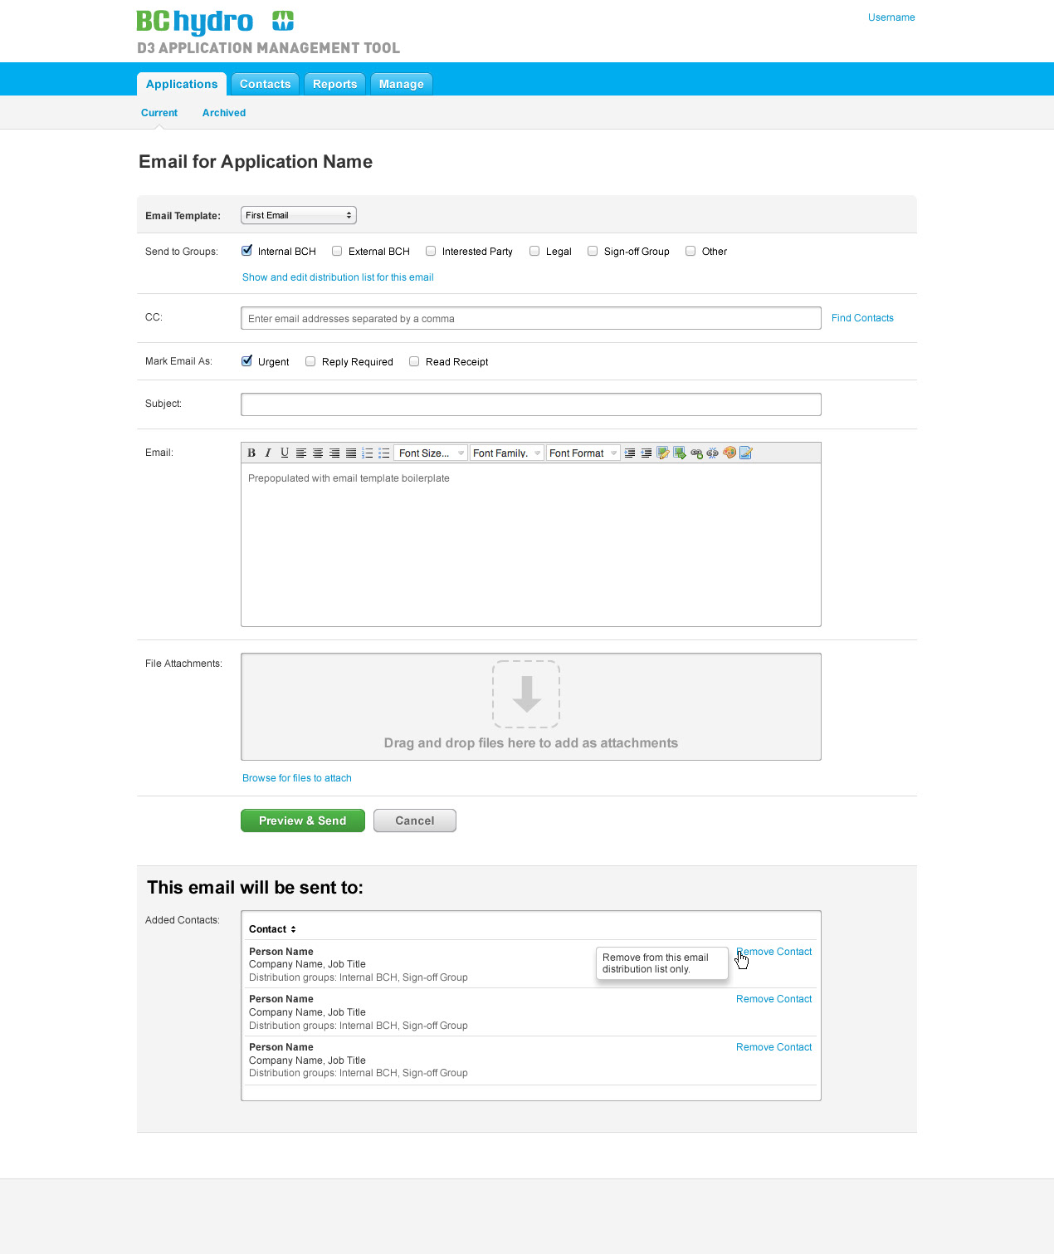Underline the selected email text
Screen dimensions: 1054x1254
click(285, 453)
